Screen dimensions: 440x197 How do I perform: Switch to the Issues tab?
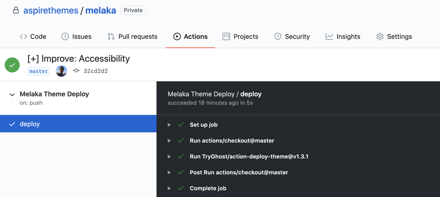[76, 36]
